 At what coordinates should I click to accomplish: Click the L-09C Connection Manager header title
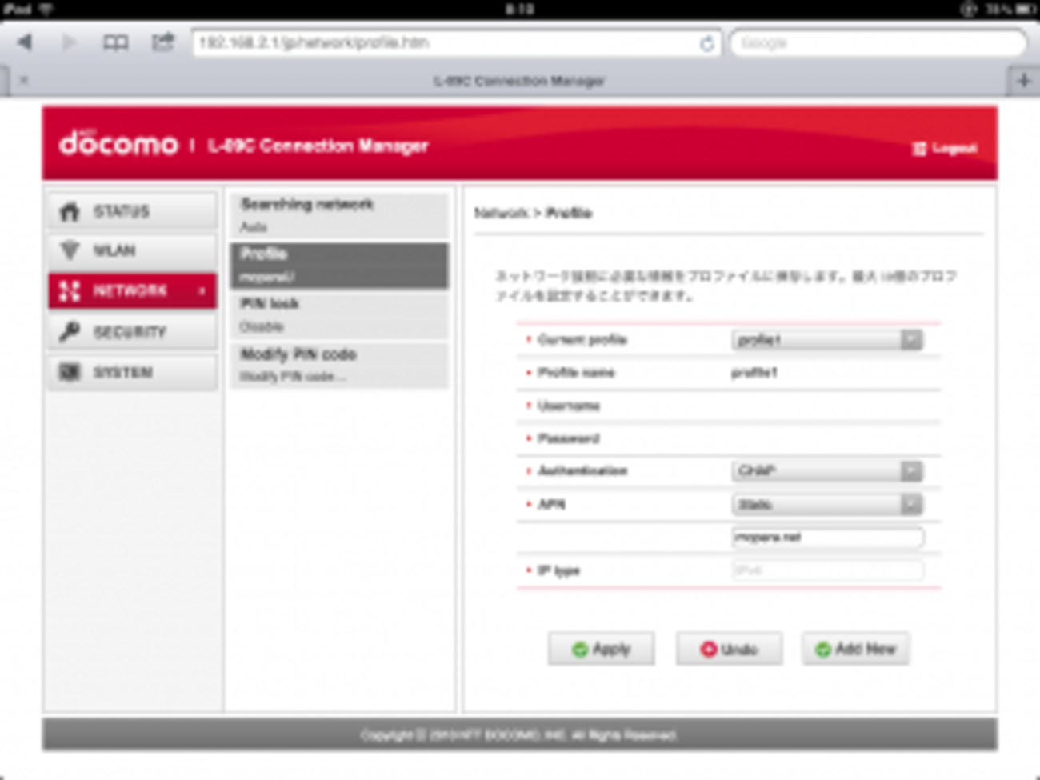318,146
